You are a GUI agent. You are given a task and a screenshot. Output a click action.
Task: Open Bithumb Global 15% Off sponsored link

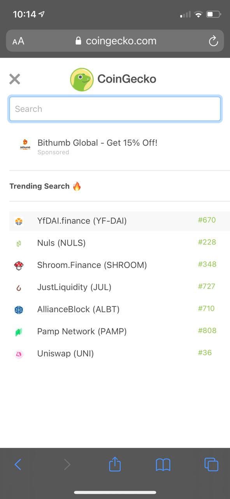click(x=97, y=143)
